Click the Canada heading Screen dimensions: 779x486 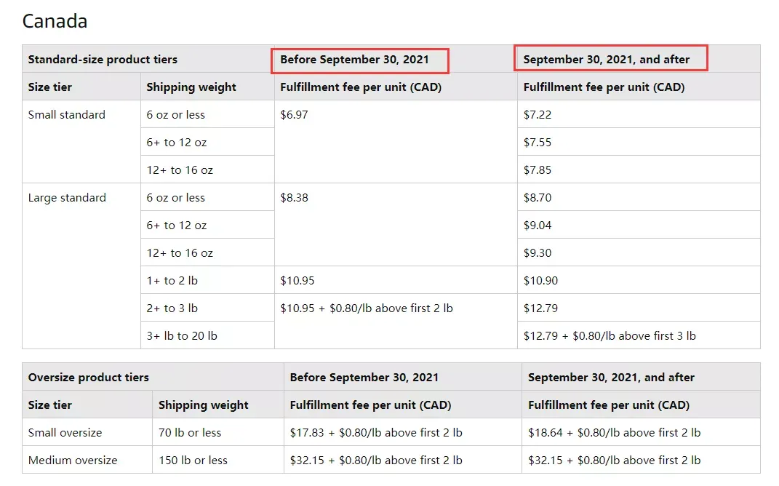pyautogui.click(x=55, y=21)
